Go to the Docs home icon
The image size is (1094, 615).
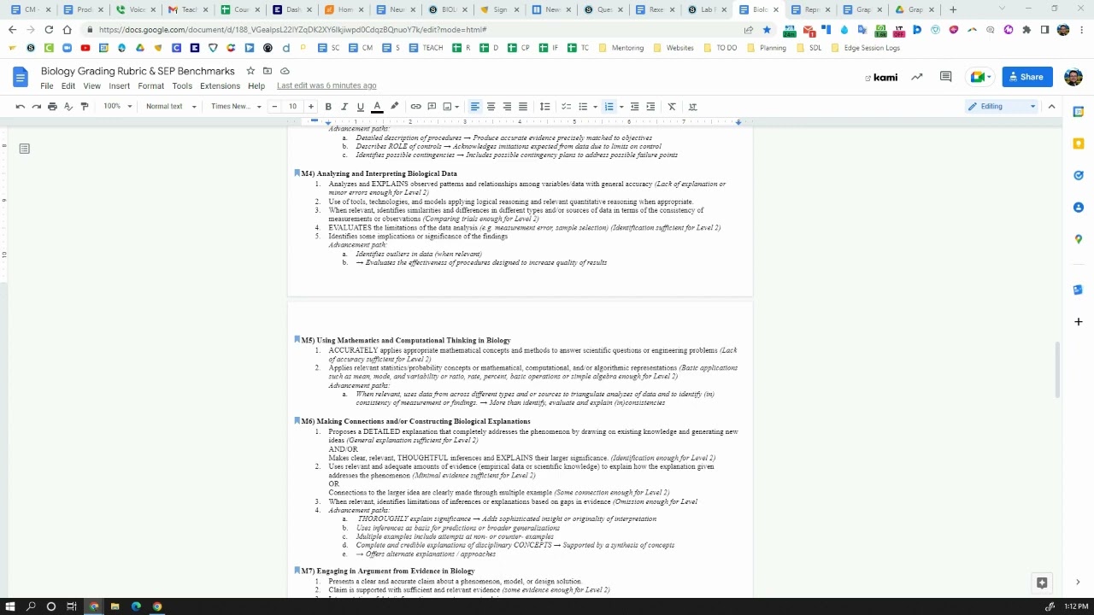pos(21,78)
